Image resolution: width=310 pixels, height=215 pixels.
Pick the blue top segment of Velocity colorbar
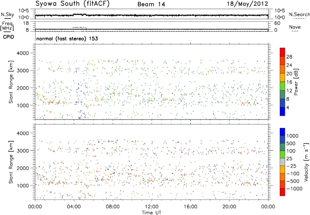point(282,132)
